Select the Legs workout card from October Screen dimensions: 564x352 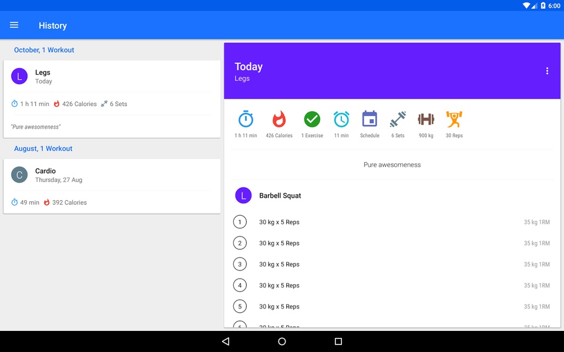[x=112, y=99]
